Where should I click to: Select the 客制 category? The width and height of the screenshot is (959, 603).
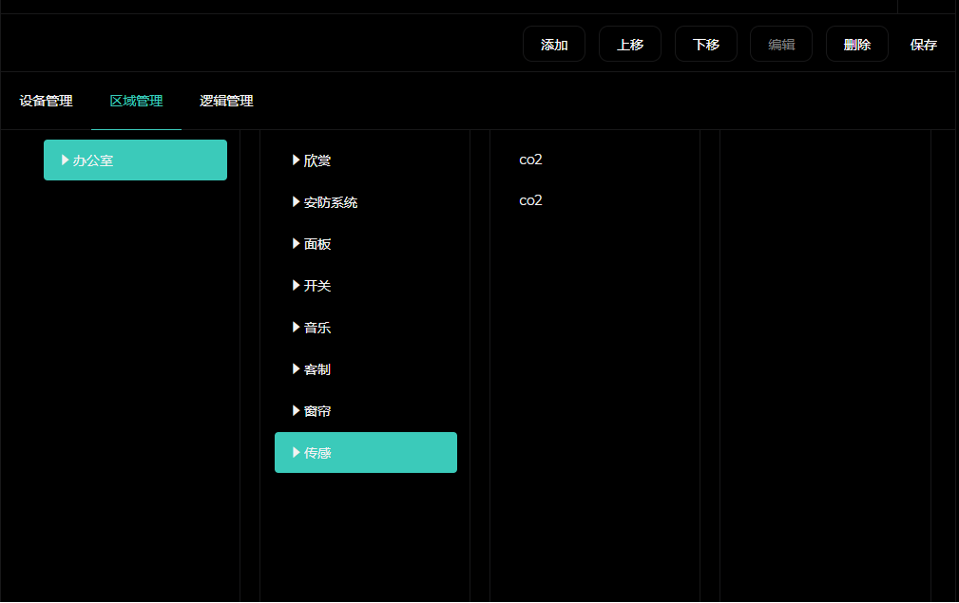317,369
